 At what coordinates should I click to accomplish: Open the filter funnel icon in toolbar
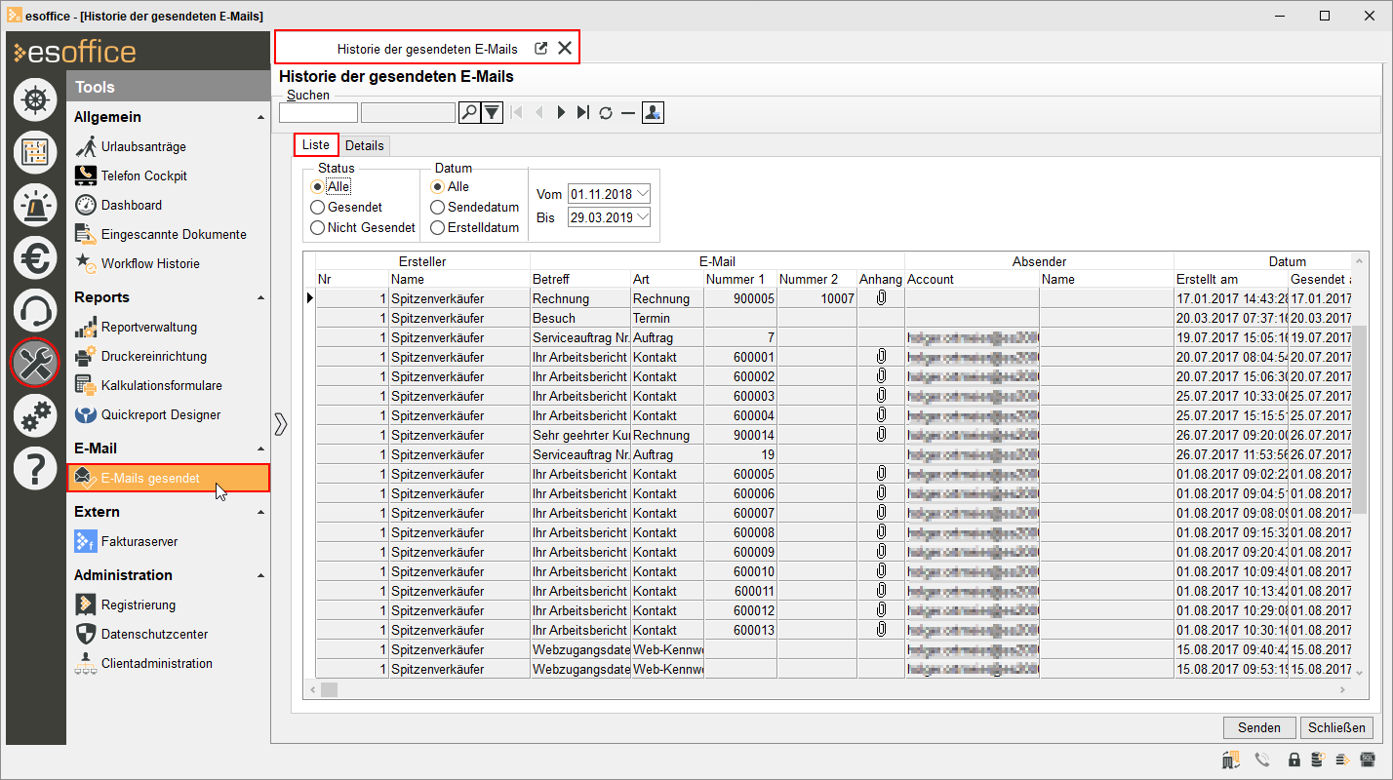(492, 113)
